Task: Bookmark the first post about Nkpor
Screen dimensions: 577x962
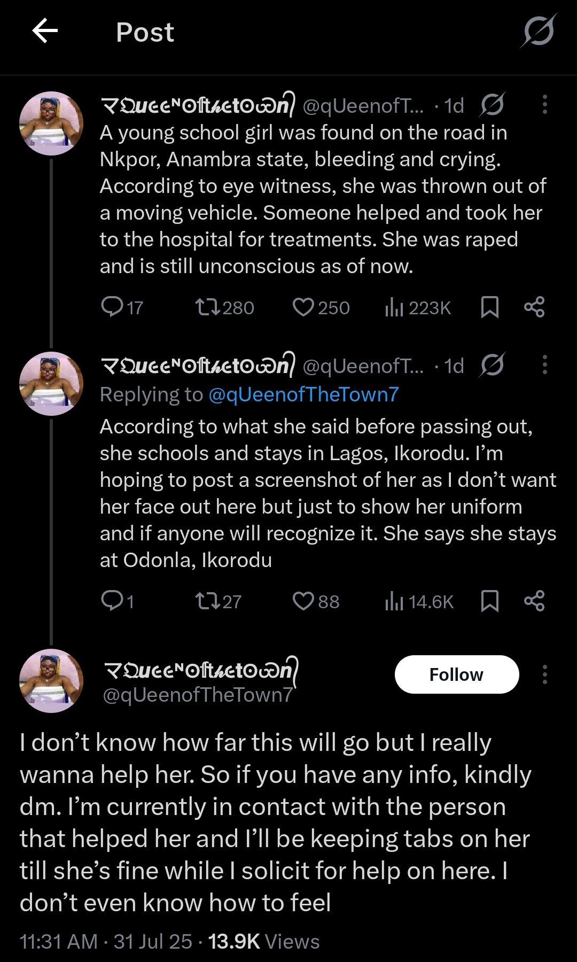Action: 489,307
